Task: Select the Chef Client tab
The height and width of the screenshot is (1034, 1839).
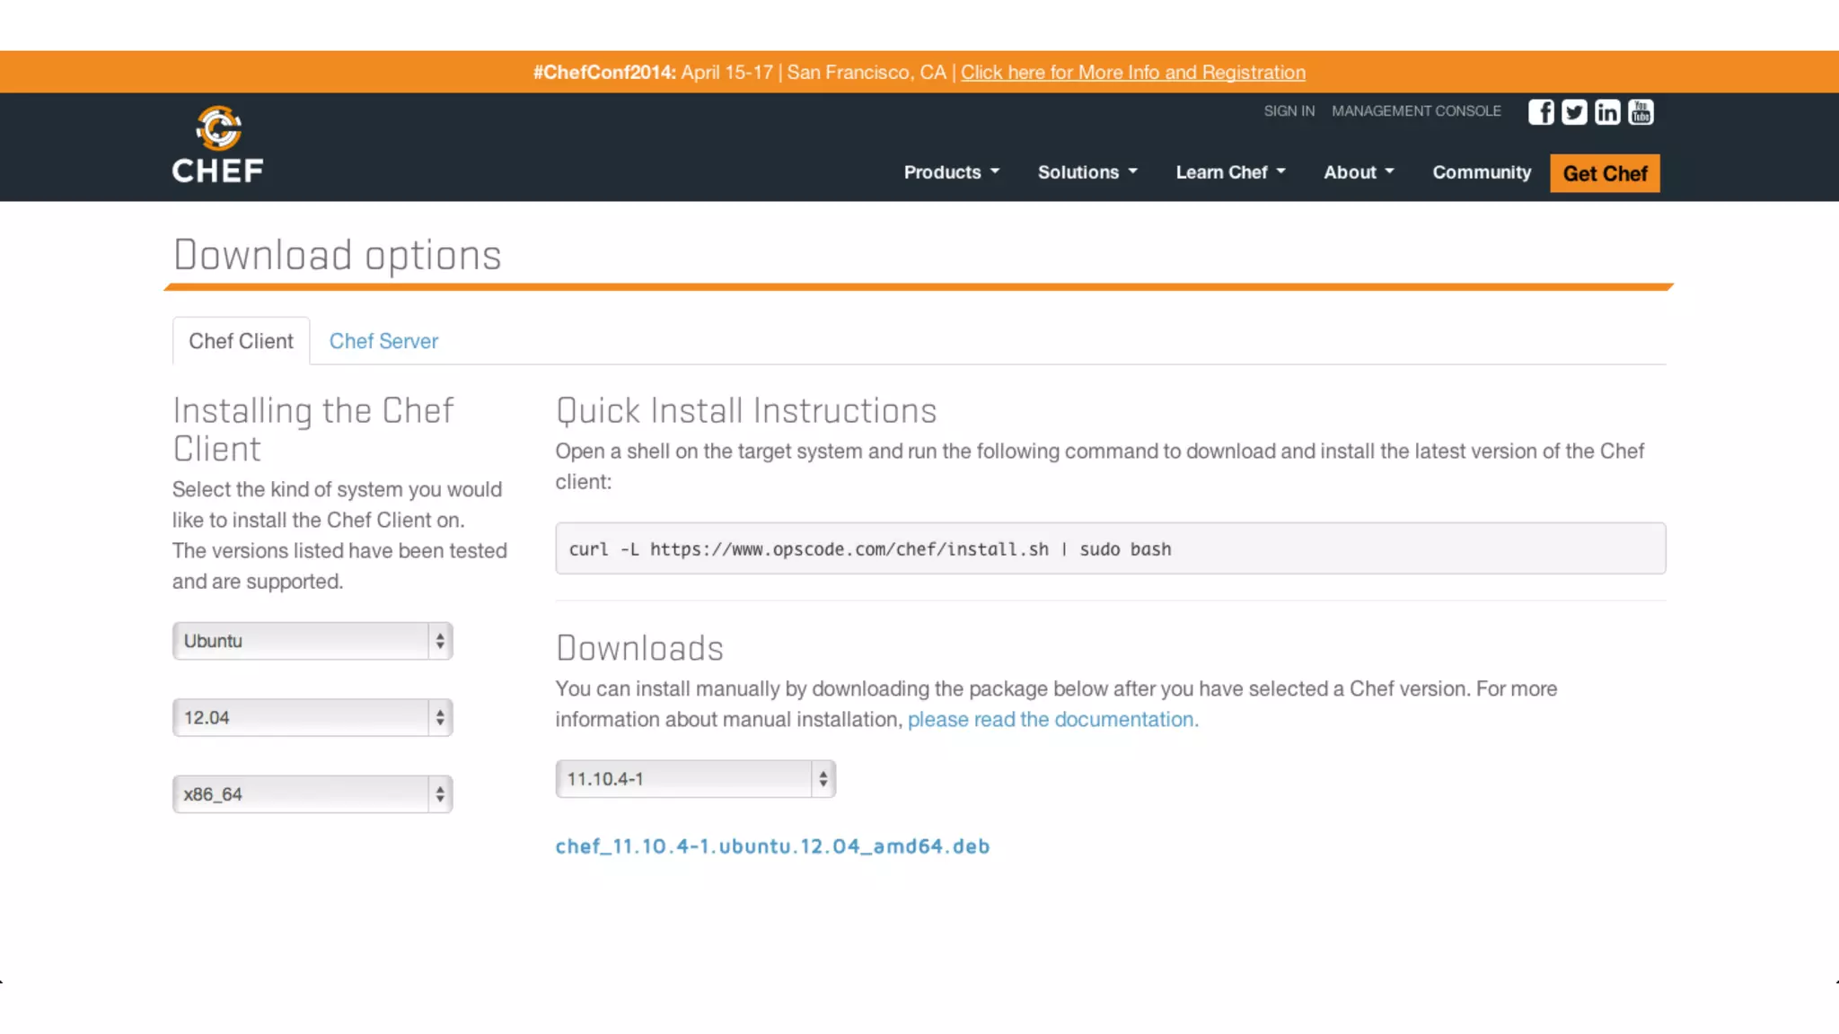Action: (x=241, y=341)
